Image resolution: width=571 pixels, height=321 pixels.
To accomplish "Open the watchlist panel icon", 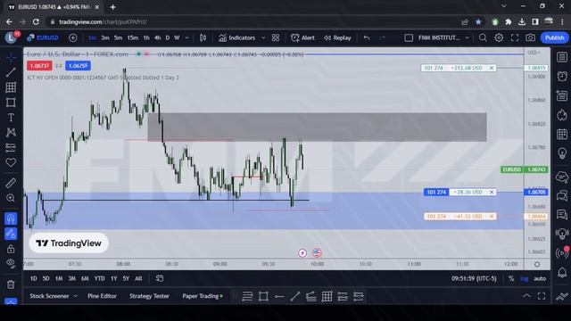I will (562, 57).
